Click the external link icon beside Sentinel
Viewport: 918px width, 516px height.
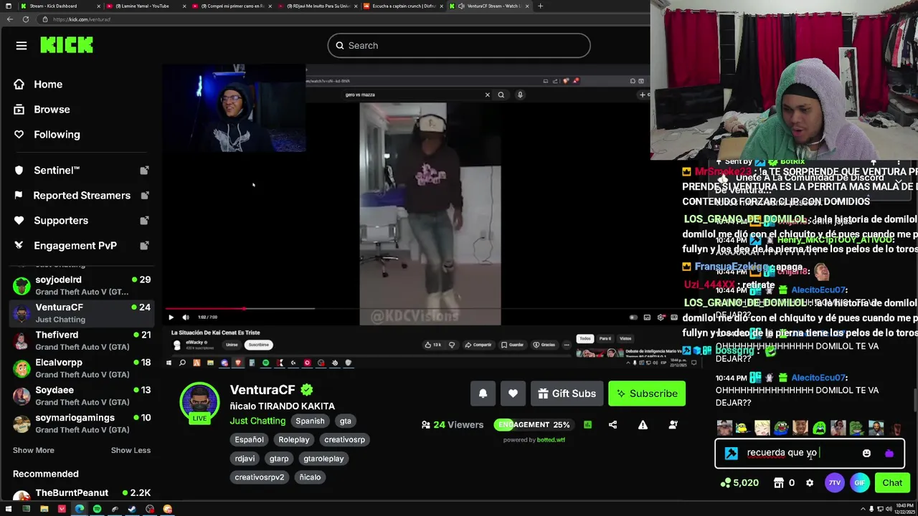(144, 171)
